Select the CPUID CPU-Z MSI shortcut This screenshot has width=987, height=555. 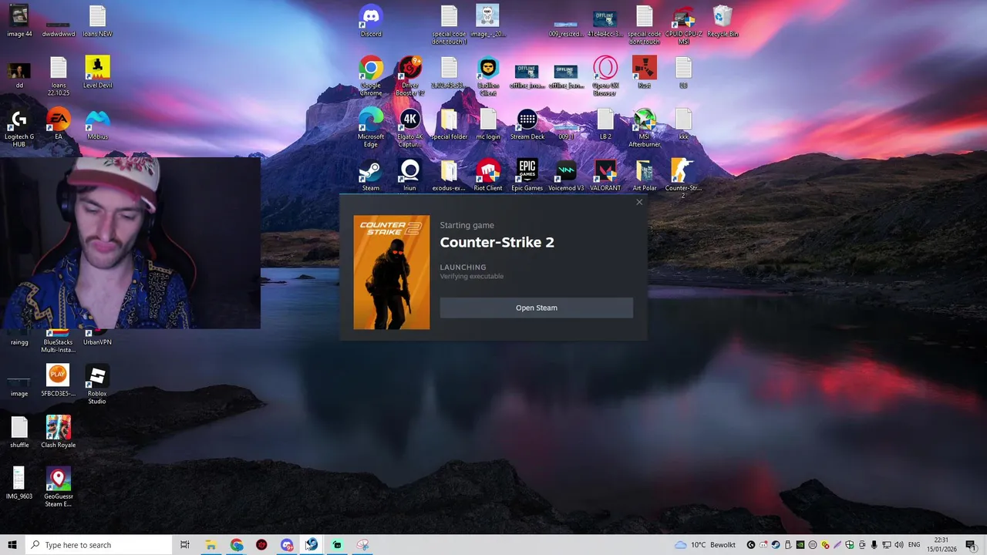683,25
